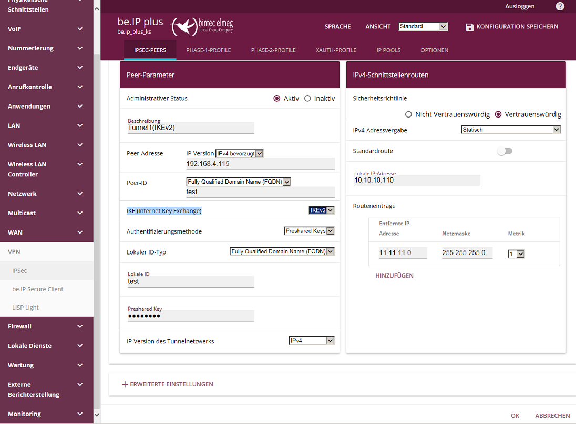Click the sidebar scrollbar down arrow
This screenshot has width=576, height=424.
(97, 415)
